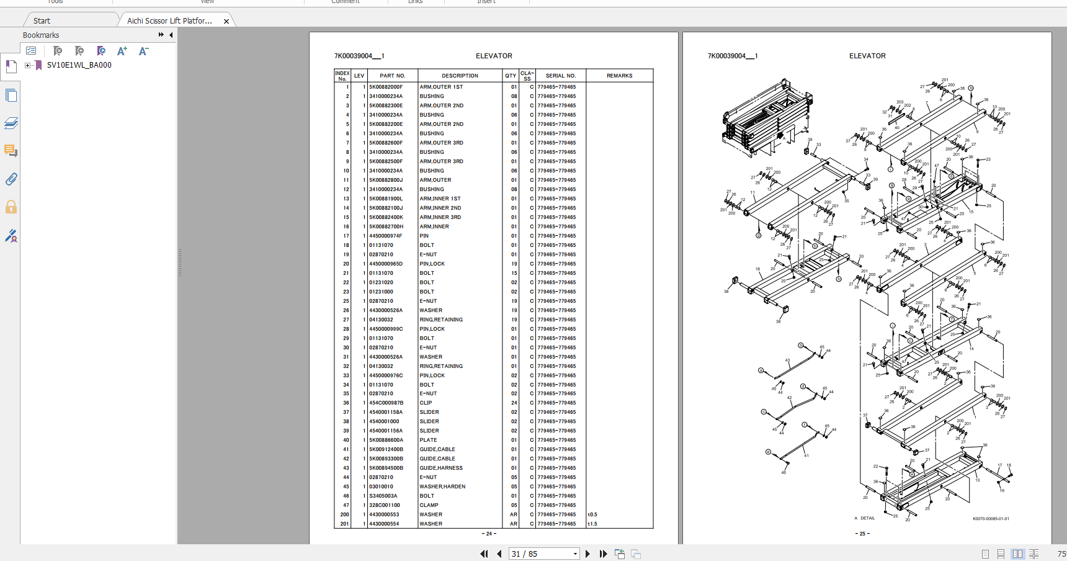Select the Page Thumbnails panel icon
The width and height of the screenshot is (1067, 561).
[x=11, y=96]
